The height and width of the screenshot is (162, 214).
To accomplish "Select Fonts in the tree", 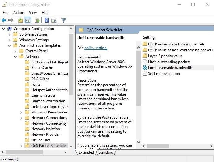I will coord(36,84).
